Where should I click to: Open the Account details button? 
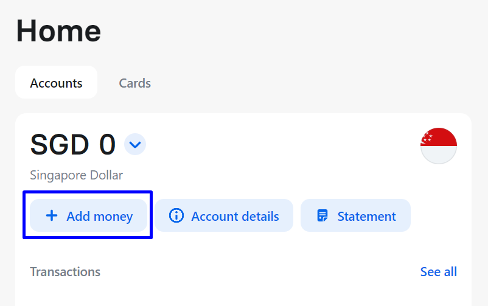click(x=224, y=215)
